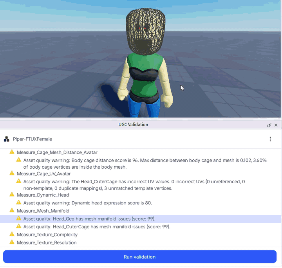Open the three-dot options menu for Piper-FTUXFemale
The image size is (282, 268).
click(x=270, y=139)
